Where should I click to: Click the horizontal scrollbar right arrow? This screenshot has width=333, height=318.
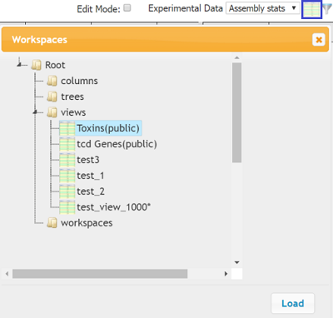pos(226,274)
